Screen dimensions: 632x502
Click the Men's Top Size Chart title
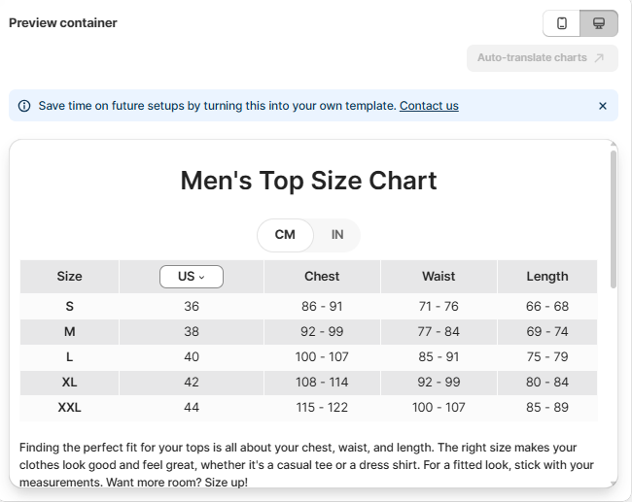[308, 181]
